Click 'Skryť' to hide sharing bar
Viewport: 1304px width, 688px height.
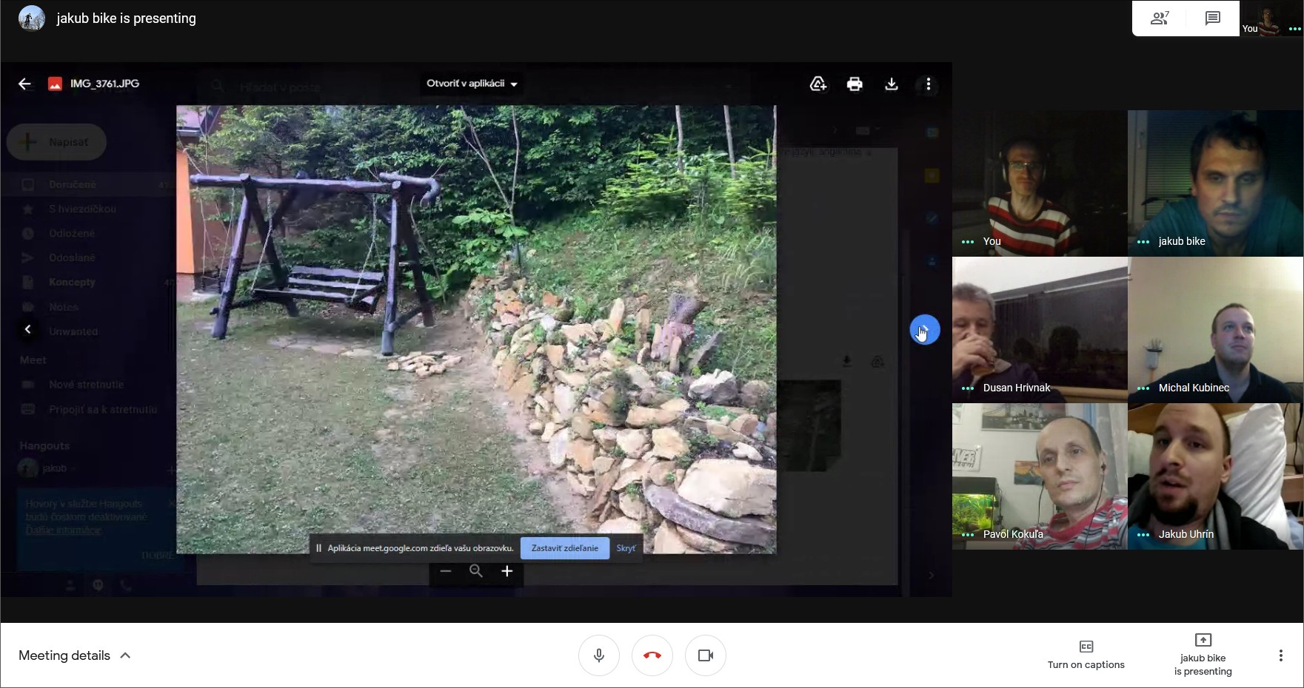pyautogui.click(x=626, y=548)
